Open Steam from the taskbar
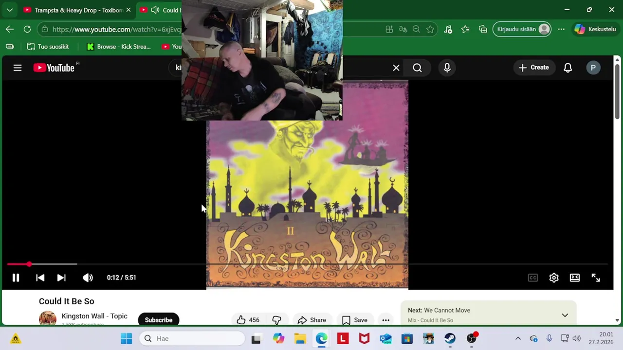Screen dimensions: 623x350 [x=450, y=338]
